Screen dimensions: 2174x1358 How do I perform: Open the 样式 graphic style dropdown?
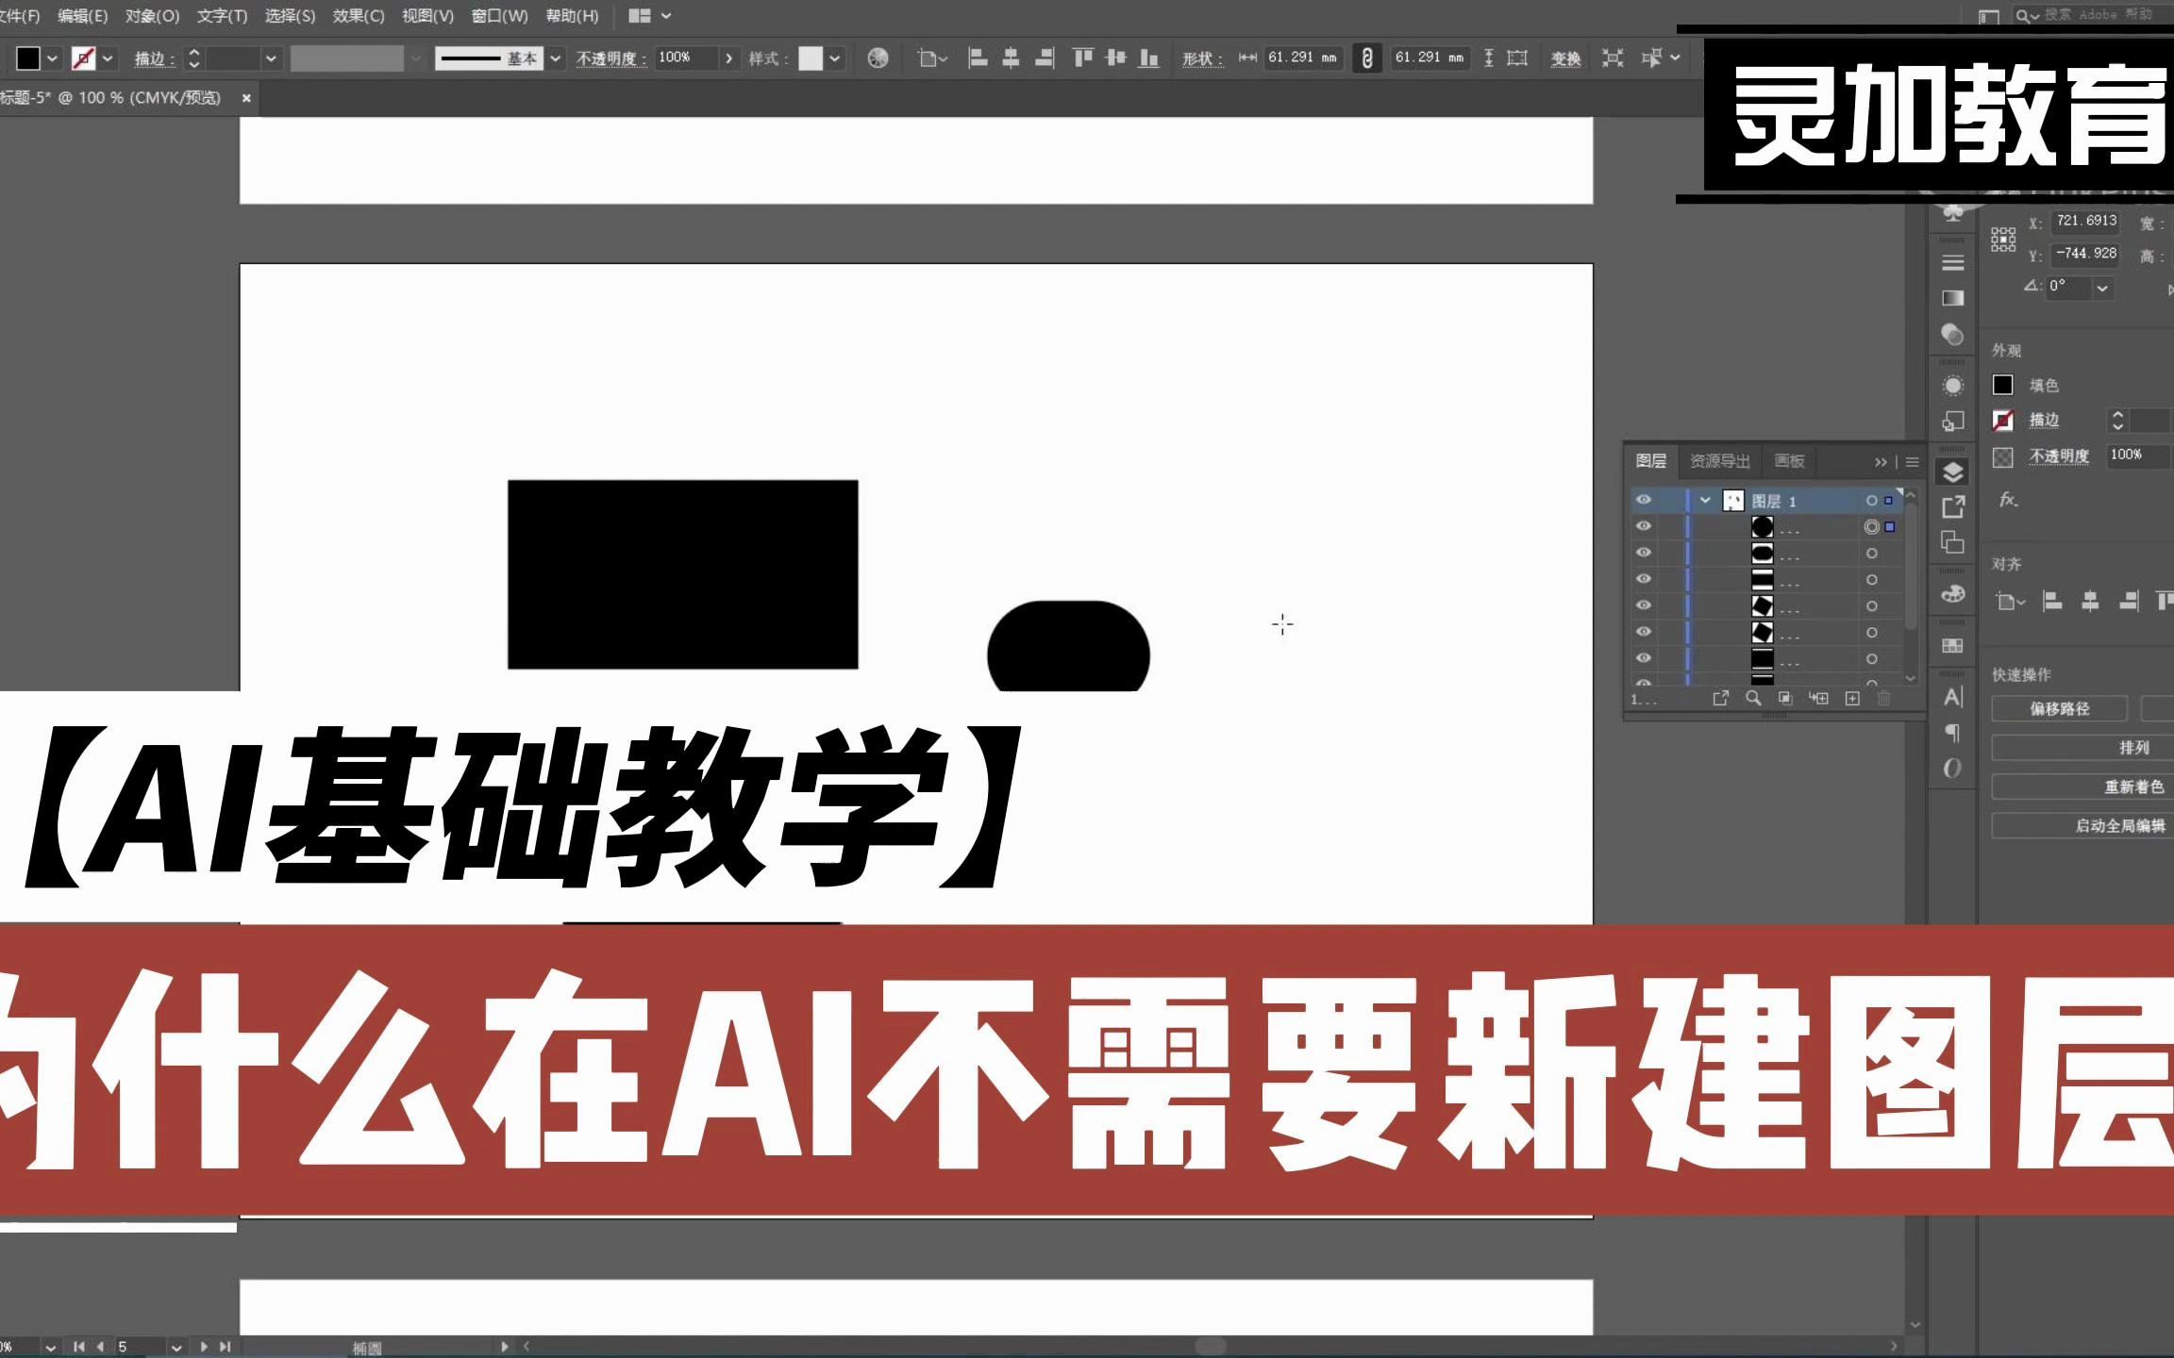[x=835, y=58]
